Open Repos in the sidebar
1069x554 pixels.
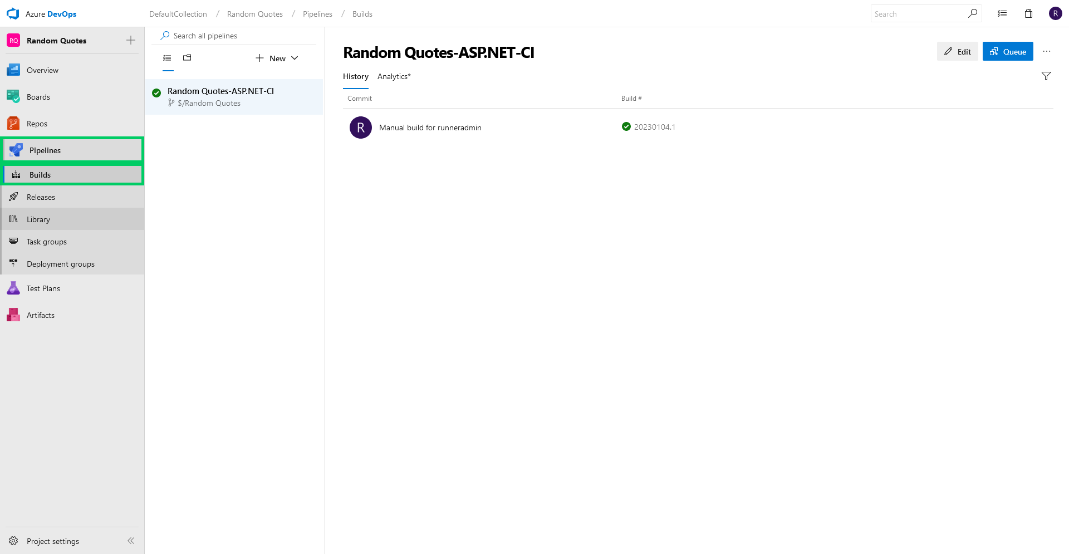[x=72, y=124]
